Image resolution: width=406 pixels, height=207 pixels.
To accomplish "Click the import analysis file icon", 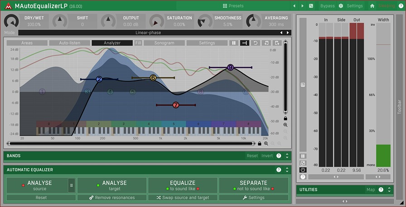I will 266,43.
